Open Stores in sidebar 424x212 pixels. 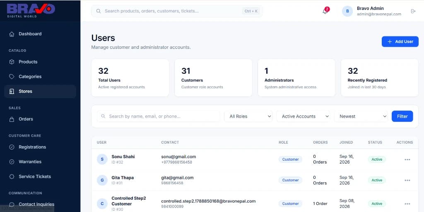[40, 92]
